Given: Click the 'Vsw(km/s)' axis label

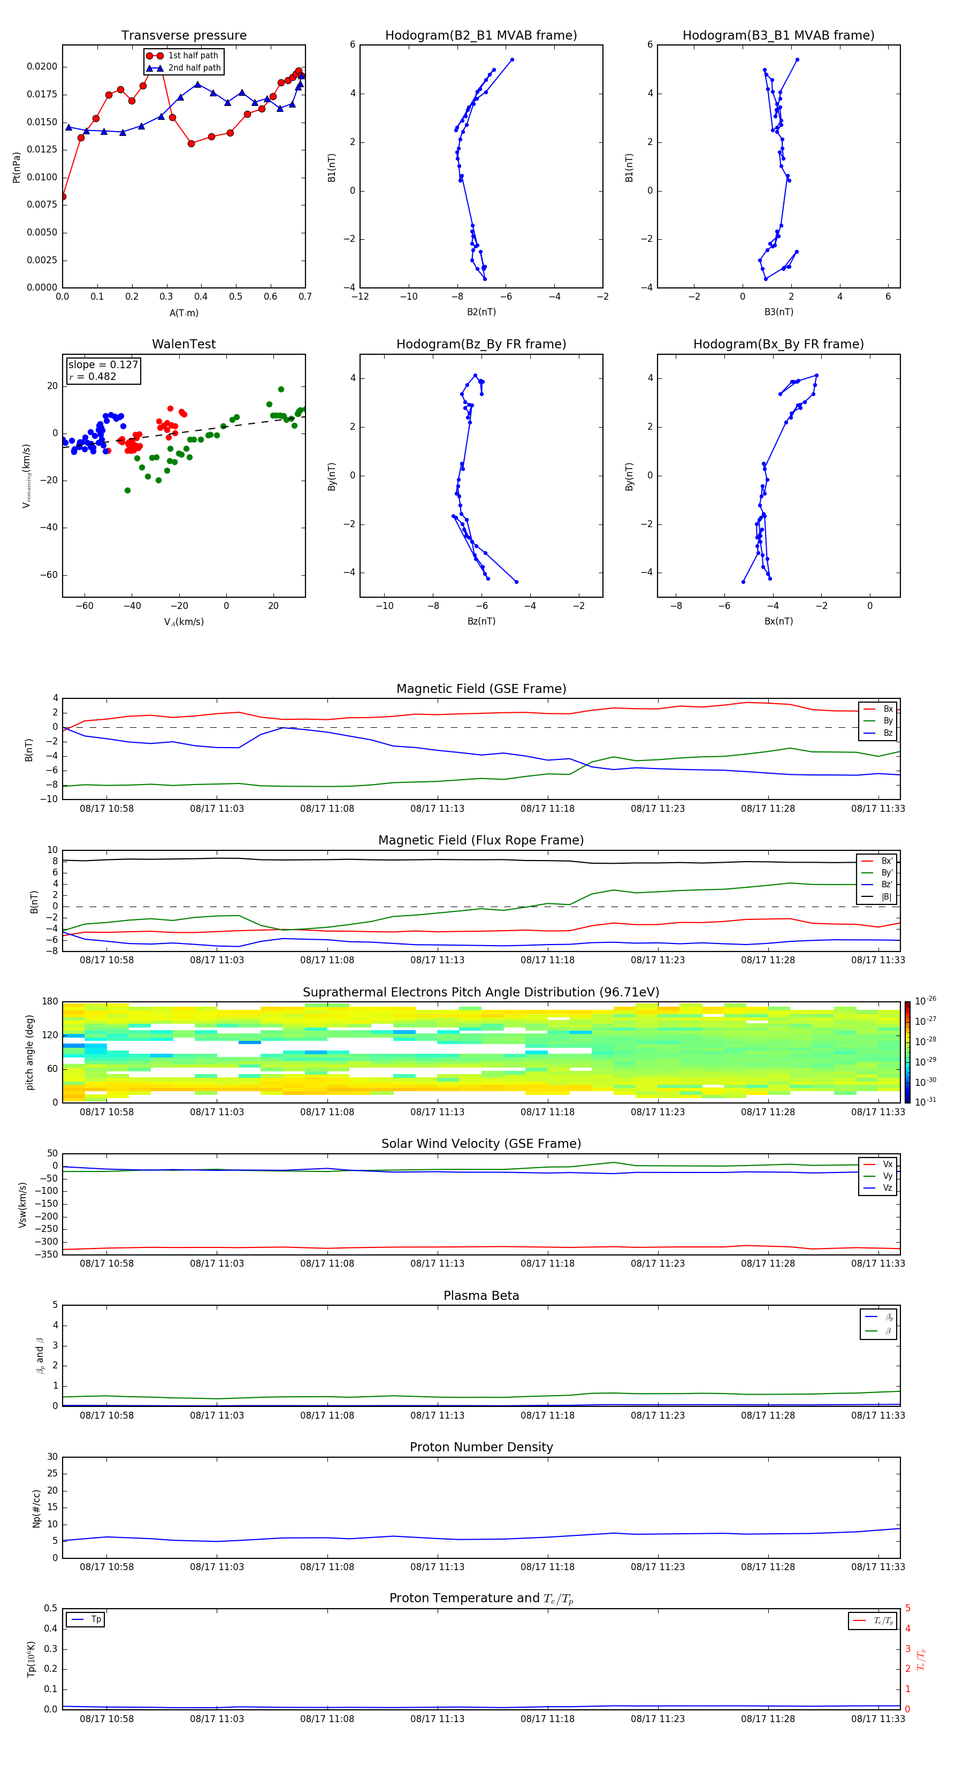Looking at the screenshot, I should 22,1205.
